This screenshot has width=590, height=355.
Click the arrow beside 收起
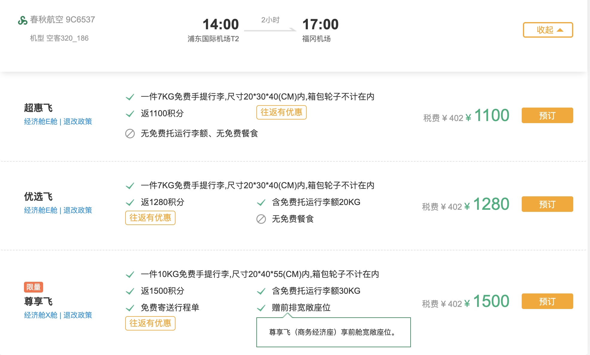[560, 30]
